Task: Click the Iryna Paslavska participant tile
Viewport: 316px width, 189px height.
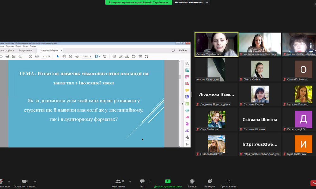Action: (x=299, y=144)
